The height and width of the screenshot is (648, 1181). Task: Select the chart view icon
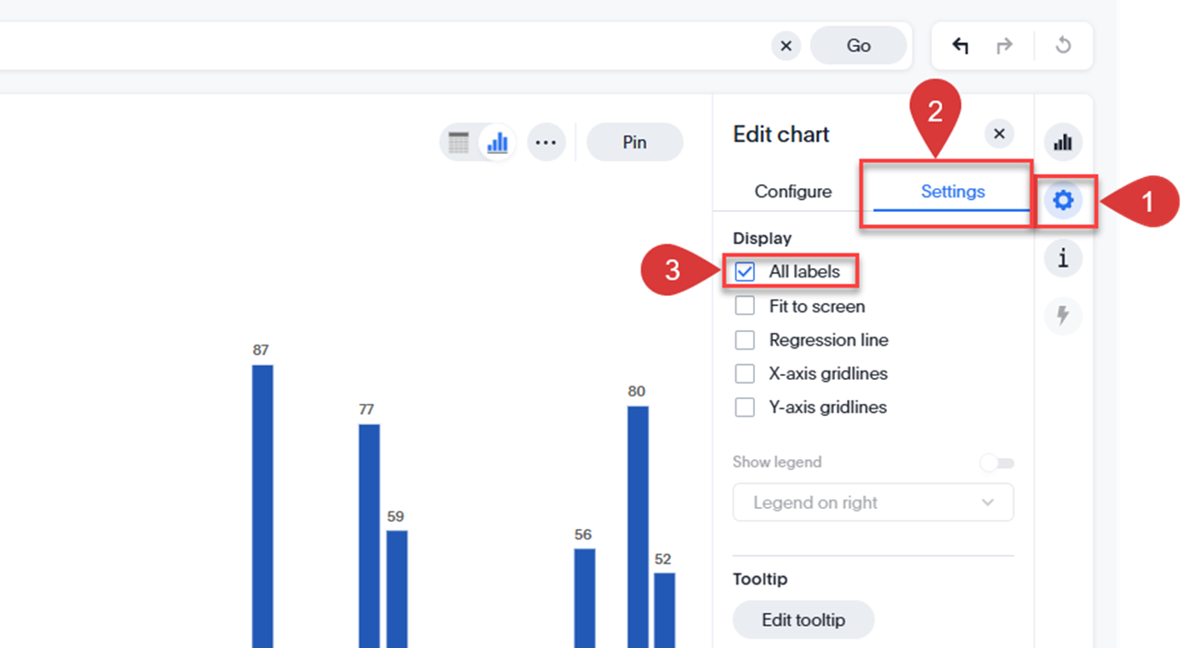click(x=498, y=143)
